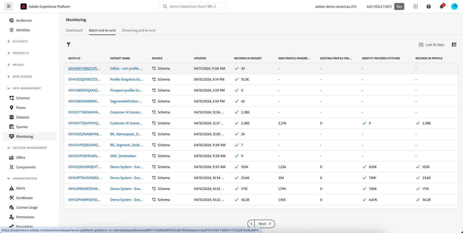Screen dimensions: 463x233
Task: Open the app switcher grid
Action: click(416, 6)
